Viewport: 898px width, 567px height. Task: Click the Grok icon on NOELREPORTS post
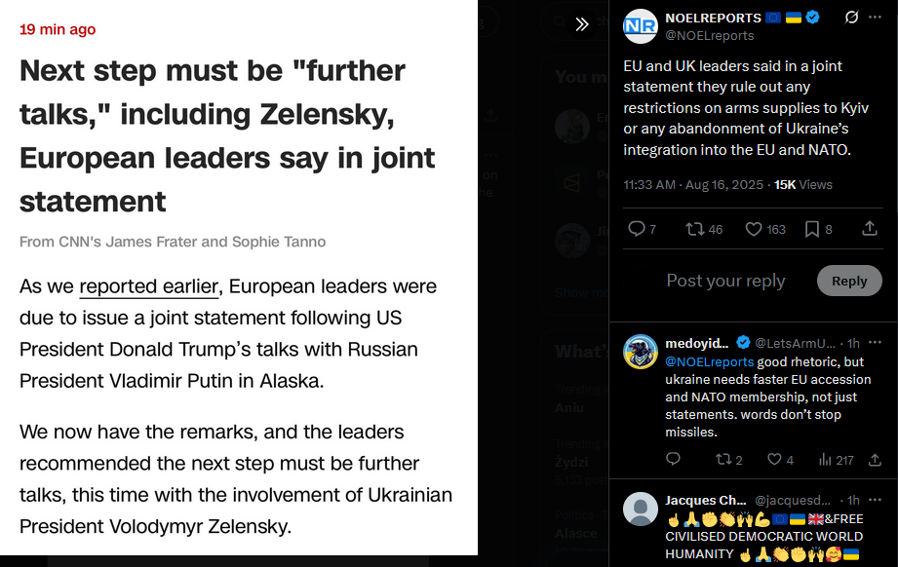pos(851,18)
